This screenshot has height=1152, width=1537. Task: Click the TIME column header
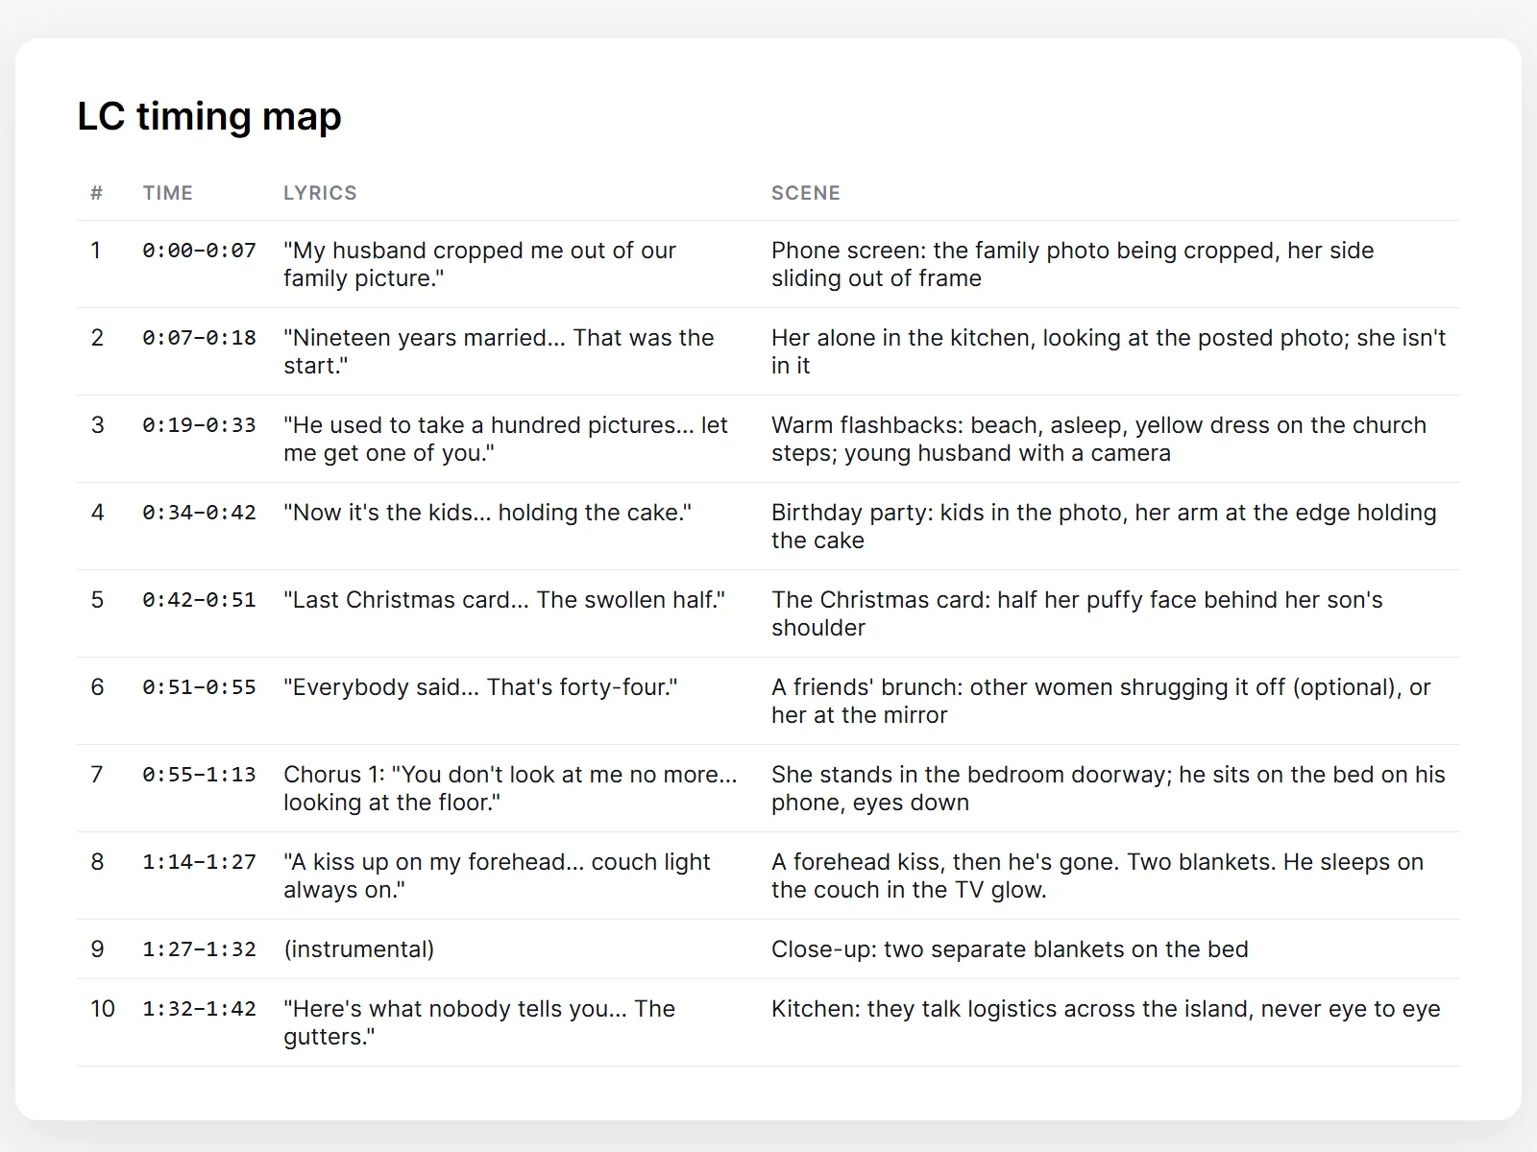168,193
